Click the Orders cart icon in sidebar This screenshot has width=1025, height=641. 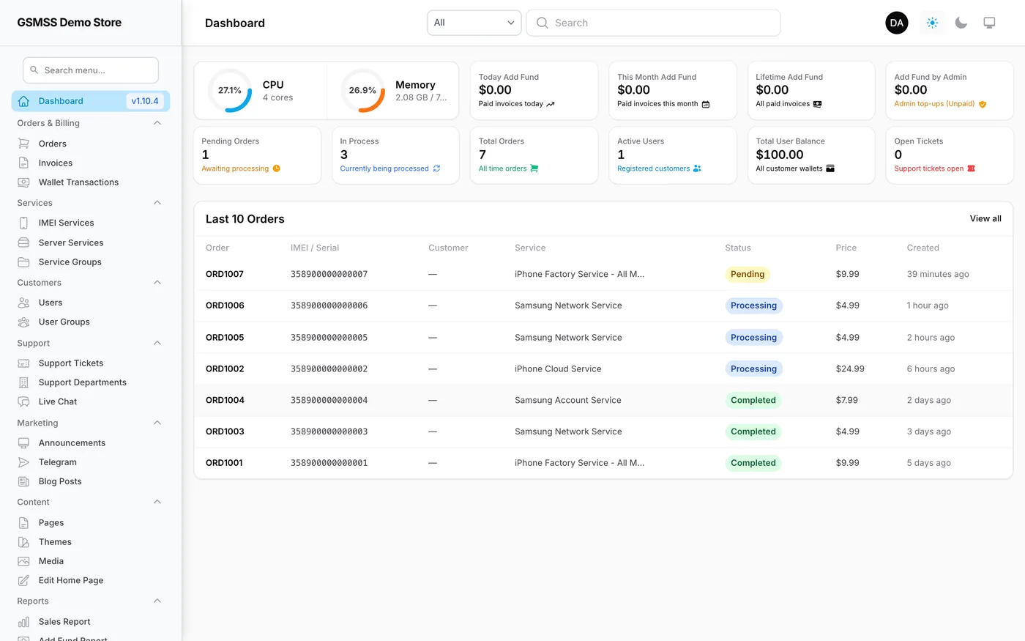[x=23, y=144]
